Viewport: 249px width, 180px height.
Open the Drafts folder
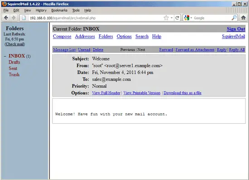point(14,62)
